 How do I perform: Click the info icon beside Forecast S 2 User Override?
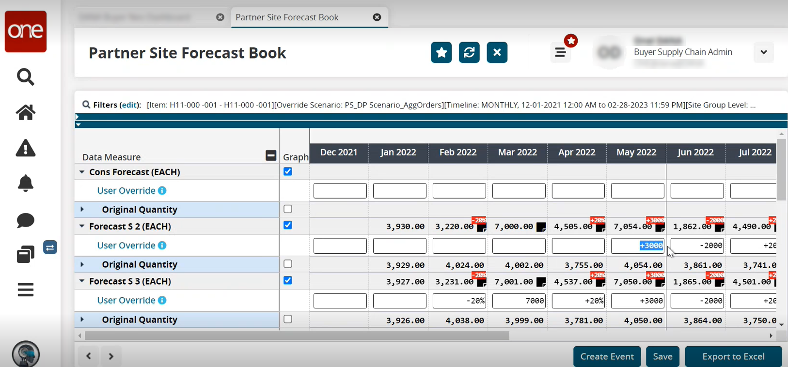point(162,245)
